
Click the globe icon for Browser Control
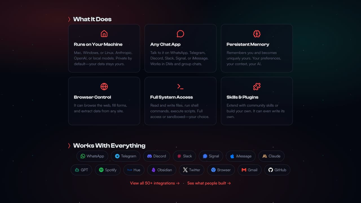(104, 87)
